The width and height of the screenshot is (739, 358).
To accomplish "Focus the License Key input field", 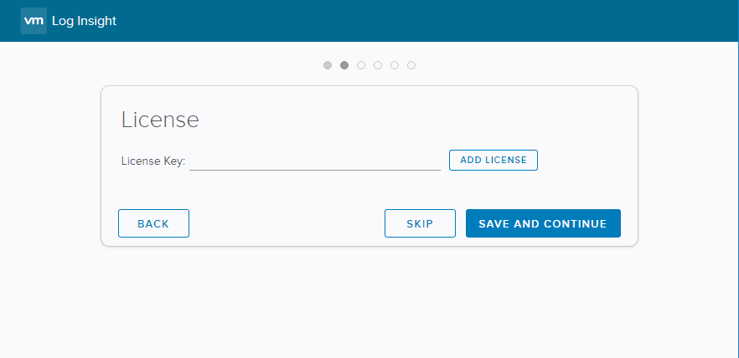I will pyautogui.click(x=314, y=161).
